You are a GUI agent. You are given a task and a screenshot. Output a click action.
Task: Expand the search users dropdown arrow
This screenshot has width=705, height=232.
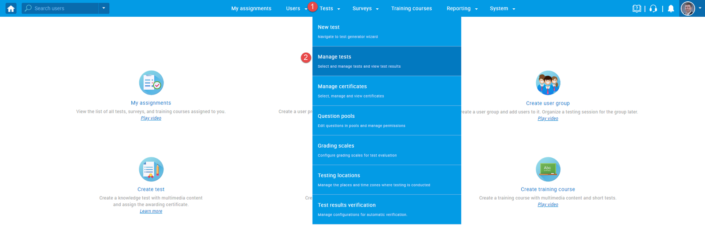104,8
